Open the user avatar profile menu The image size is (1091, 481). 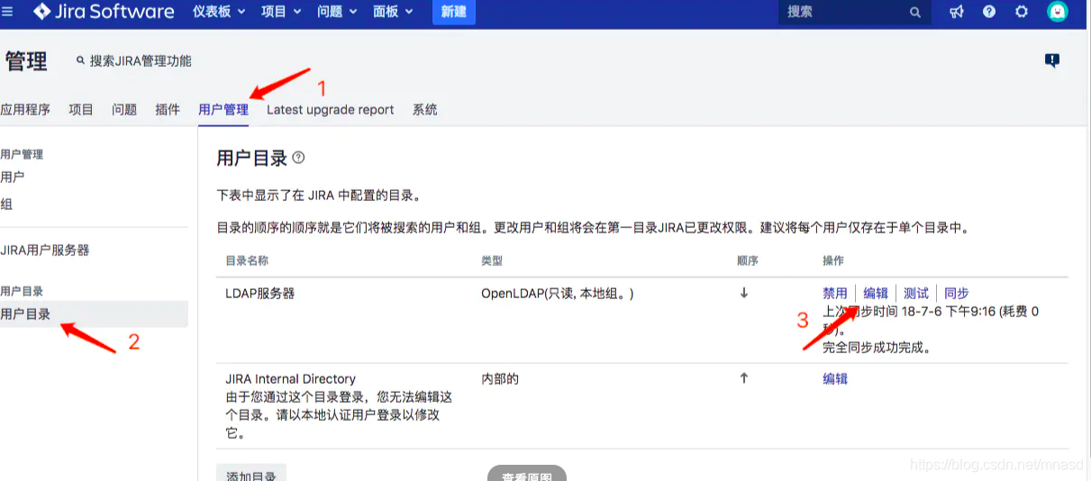pyautogui.click(x=1058, y=12)
